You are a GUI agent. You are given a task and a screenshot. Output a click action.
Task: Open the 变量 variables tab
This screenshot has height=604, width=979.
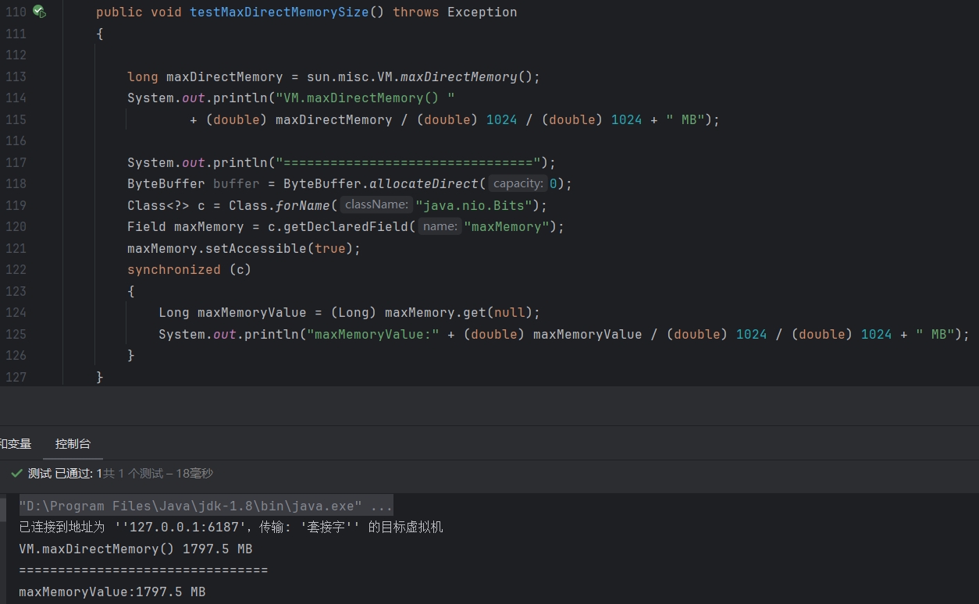(16, 444)
